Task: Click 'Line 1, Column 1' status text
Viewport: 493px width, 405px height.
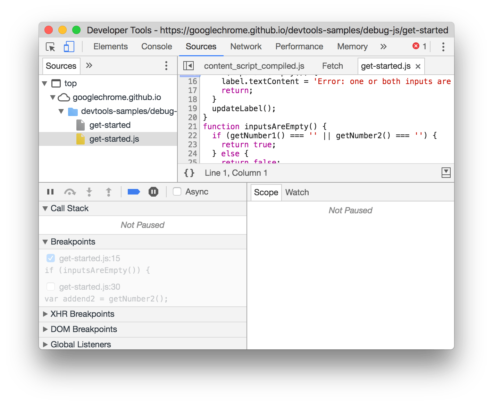Action: [236, 173]
